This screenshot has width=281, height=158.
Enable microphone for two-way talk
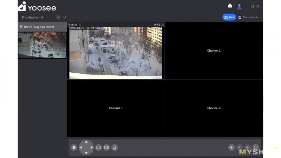[115, 147]
